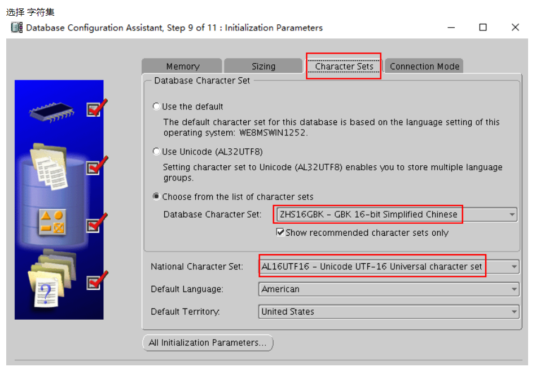536x371 pixels.
Task: Minimize the Database Configuration Assistant window
Action: [451, 27]
